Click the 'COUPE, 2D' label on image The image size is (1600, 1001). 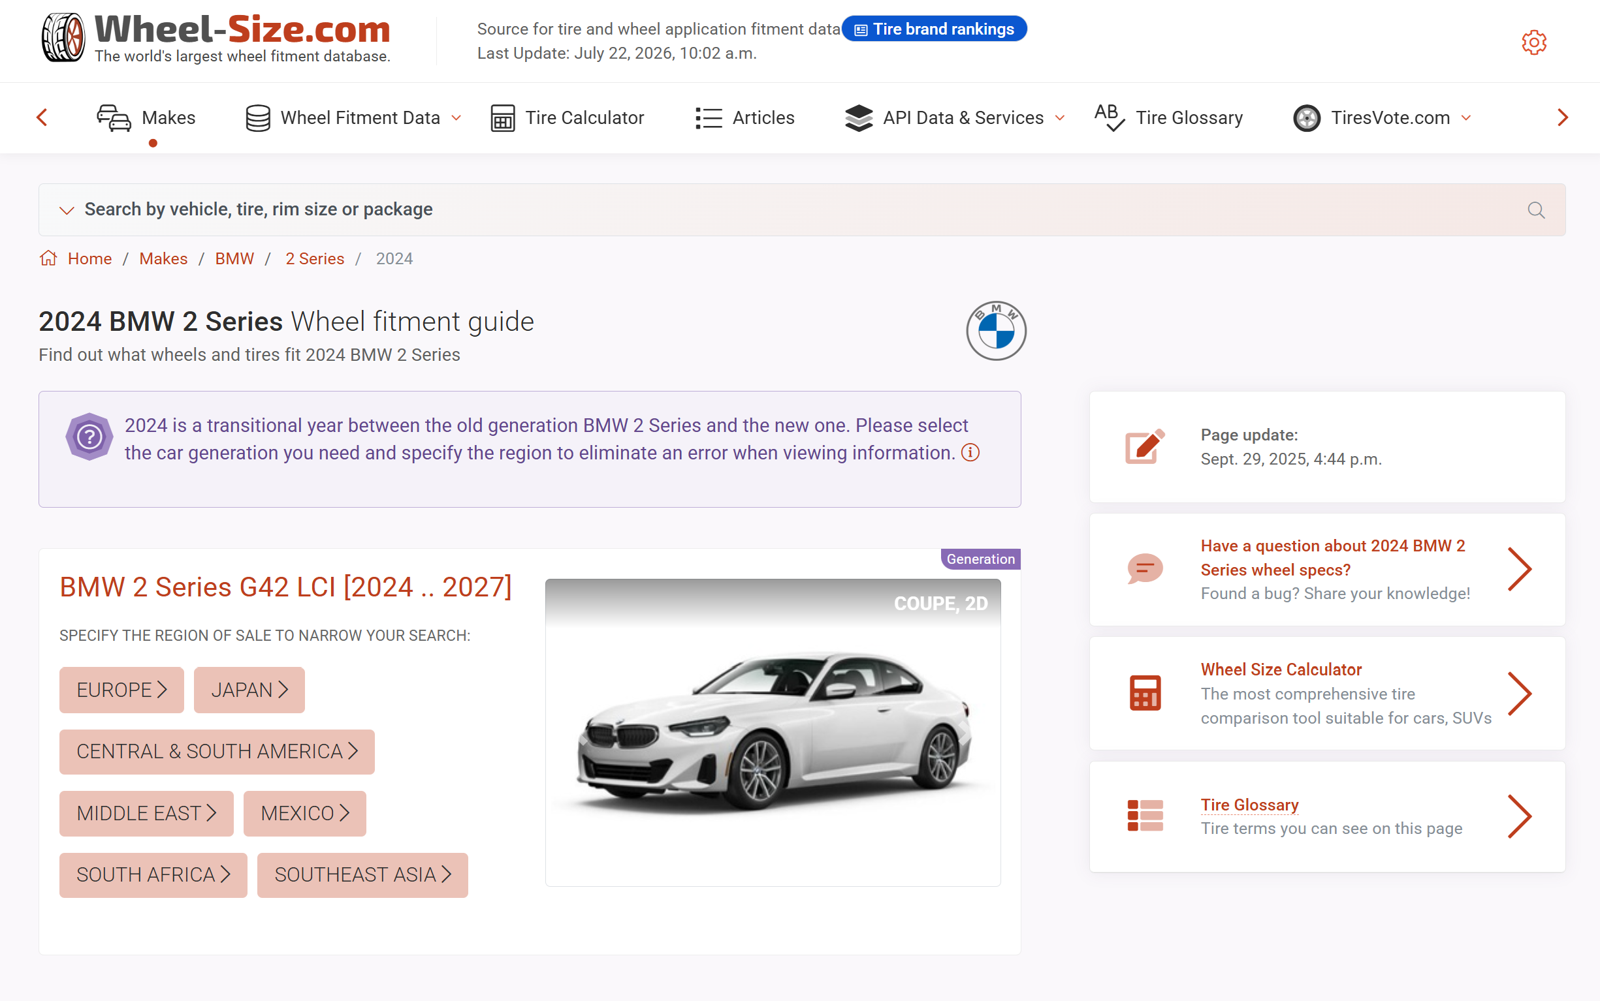(x=940, y=604)
